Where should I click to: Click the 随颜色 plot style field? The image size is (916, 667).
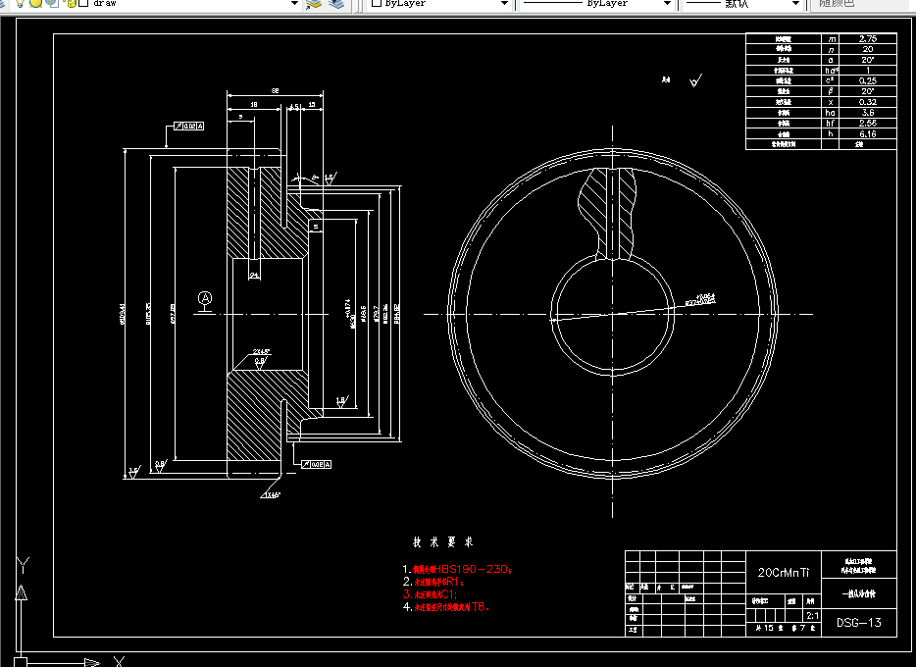[x=862, y=4]
